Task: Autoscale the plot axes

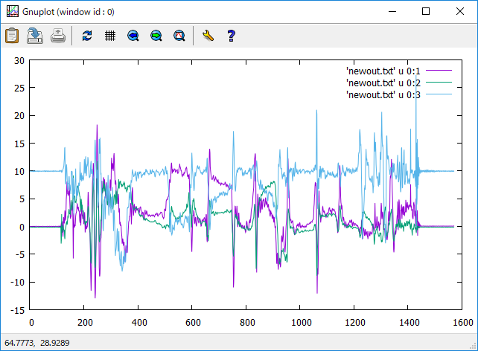Action: click(x=179, y=35)
